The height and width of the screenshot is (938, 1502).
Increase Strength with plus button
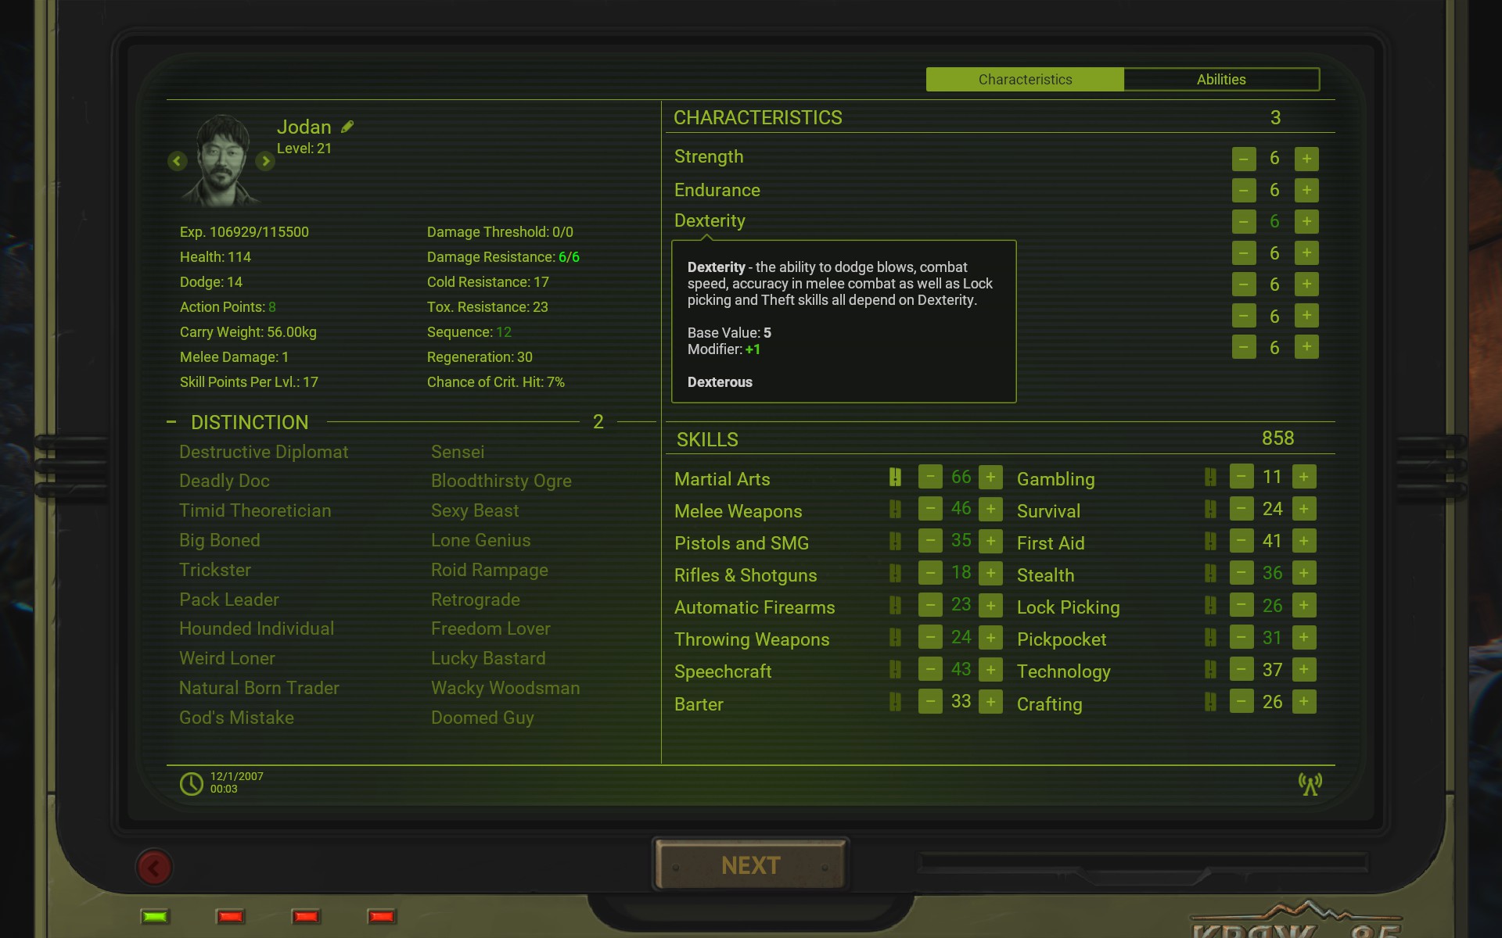click(1306, 159)
